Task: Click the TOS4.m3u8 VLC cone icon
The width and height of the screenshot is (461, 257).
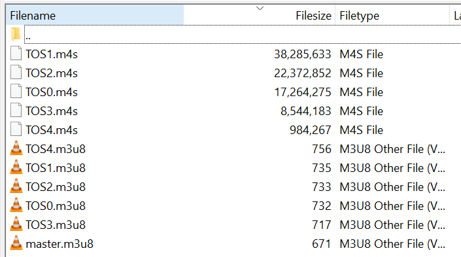Action: pos(16,148)
